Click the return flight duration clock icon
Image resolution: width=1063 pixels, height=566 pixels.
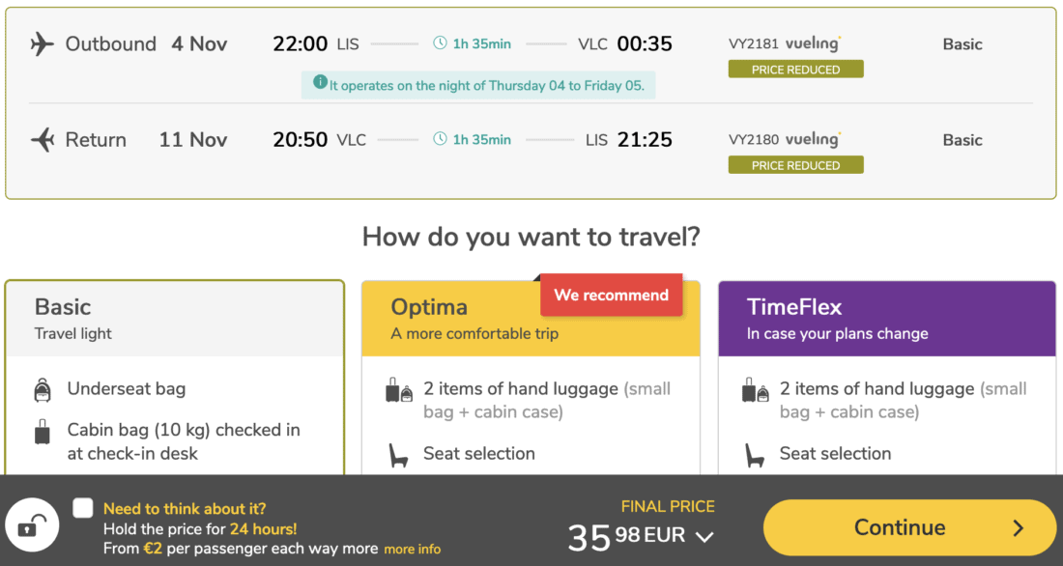441,139
